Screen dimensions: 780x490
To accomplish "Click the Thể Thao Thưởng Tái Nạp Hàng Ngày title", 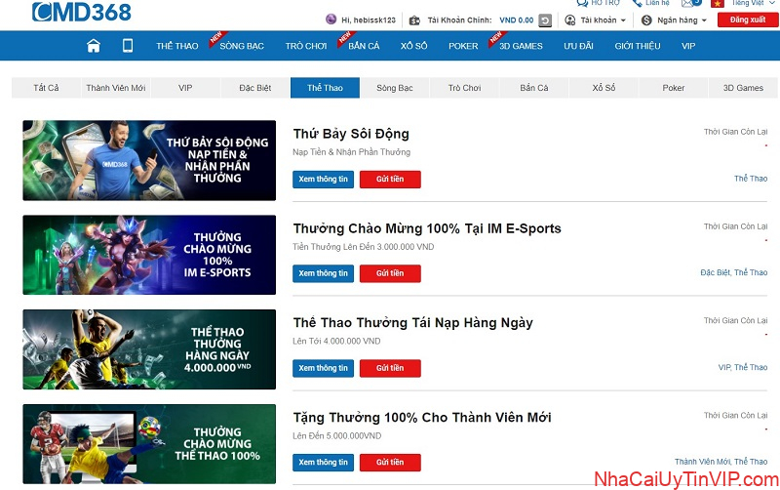I will point(412,323).
